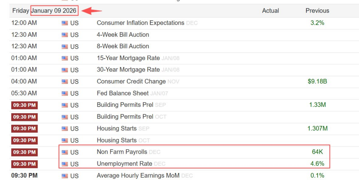Viewport: 359px width, 180px height.
Task: Click the 64K previous value for Non Farm Payrolls
Action: click(317, 152)
